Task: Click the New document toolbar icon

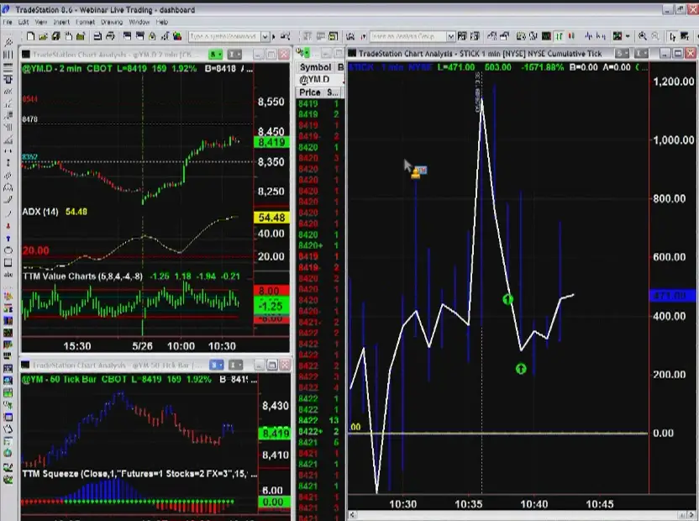Action: (31, 36)
